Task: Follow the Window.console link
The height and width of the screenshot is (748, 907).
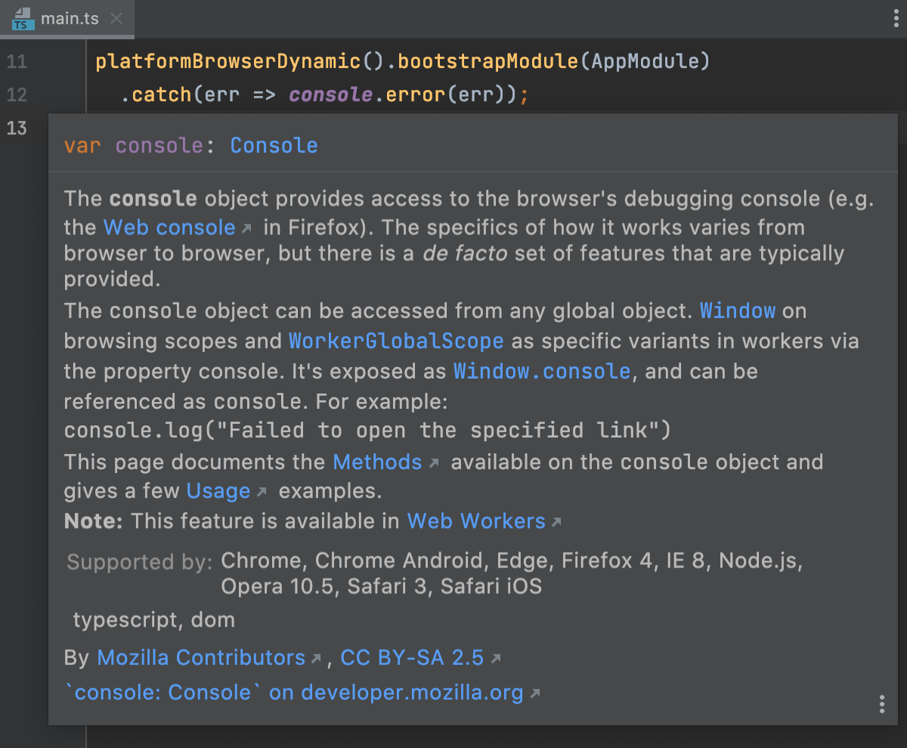Action: click(541, 371)
